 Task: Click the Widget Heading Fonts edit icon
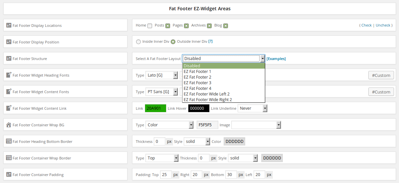point(9,75)
